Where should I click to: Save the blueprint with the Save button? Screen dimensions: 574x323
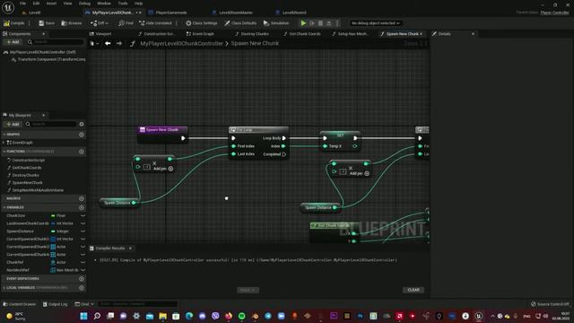coord(47,23)
